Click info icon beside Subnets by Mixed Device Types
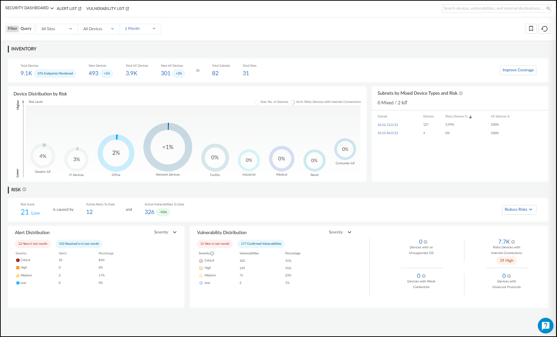557x337 pixels. tap(461, 93)
